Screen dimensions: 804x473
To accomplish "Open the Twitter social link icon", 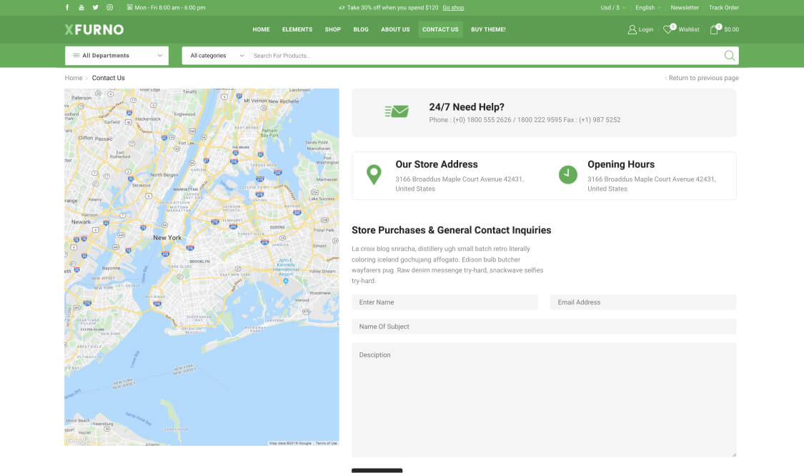I will click(95, 8).
